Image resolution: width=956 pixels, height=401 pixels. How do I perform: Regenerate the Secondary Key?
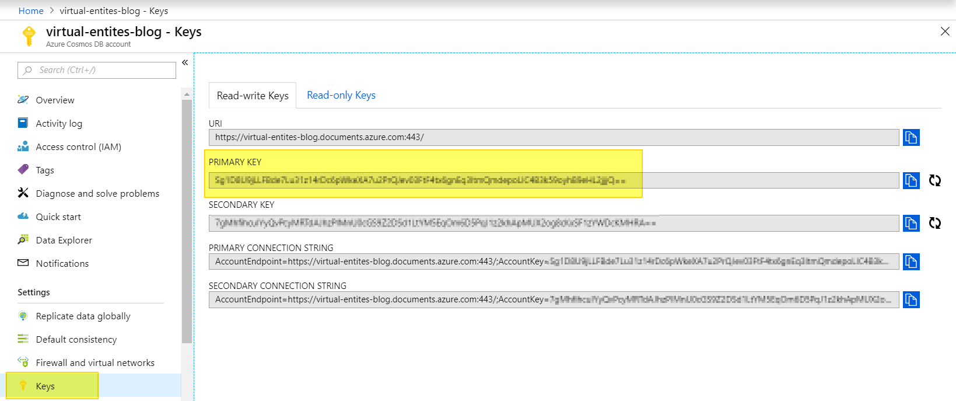(x=935, y=223)
